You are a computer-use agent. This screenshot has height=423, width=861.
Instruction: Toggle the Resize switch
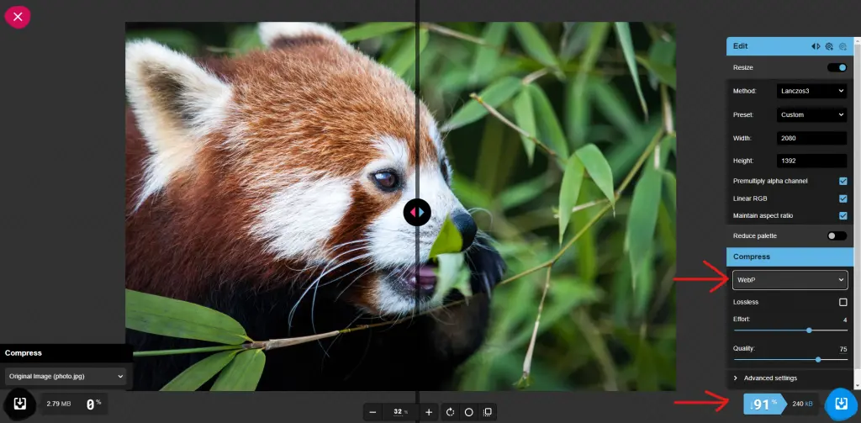(837, 67)
